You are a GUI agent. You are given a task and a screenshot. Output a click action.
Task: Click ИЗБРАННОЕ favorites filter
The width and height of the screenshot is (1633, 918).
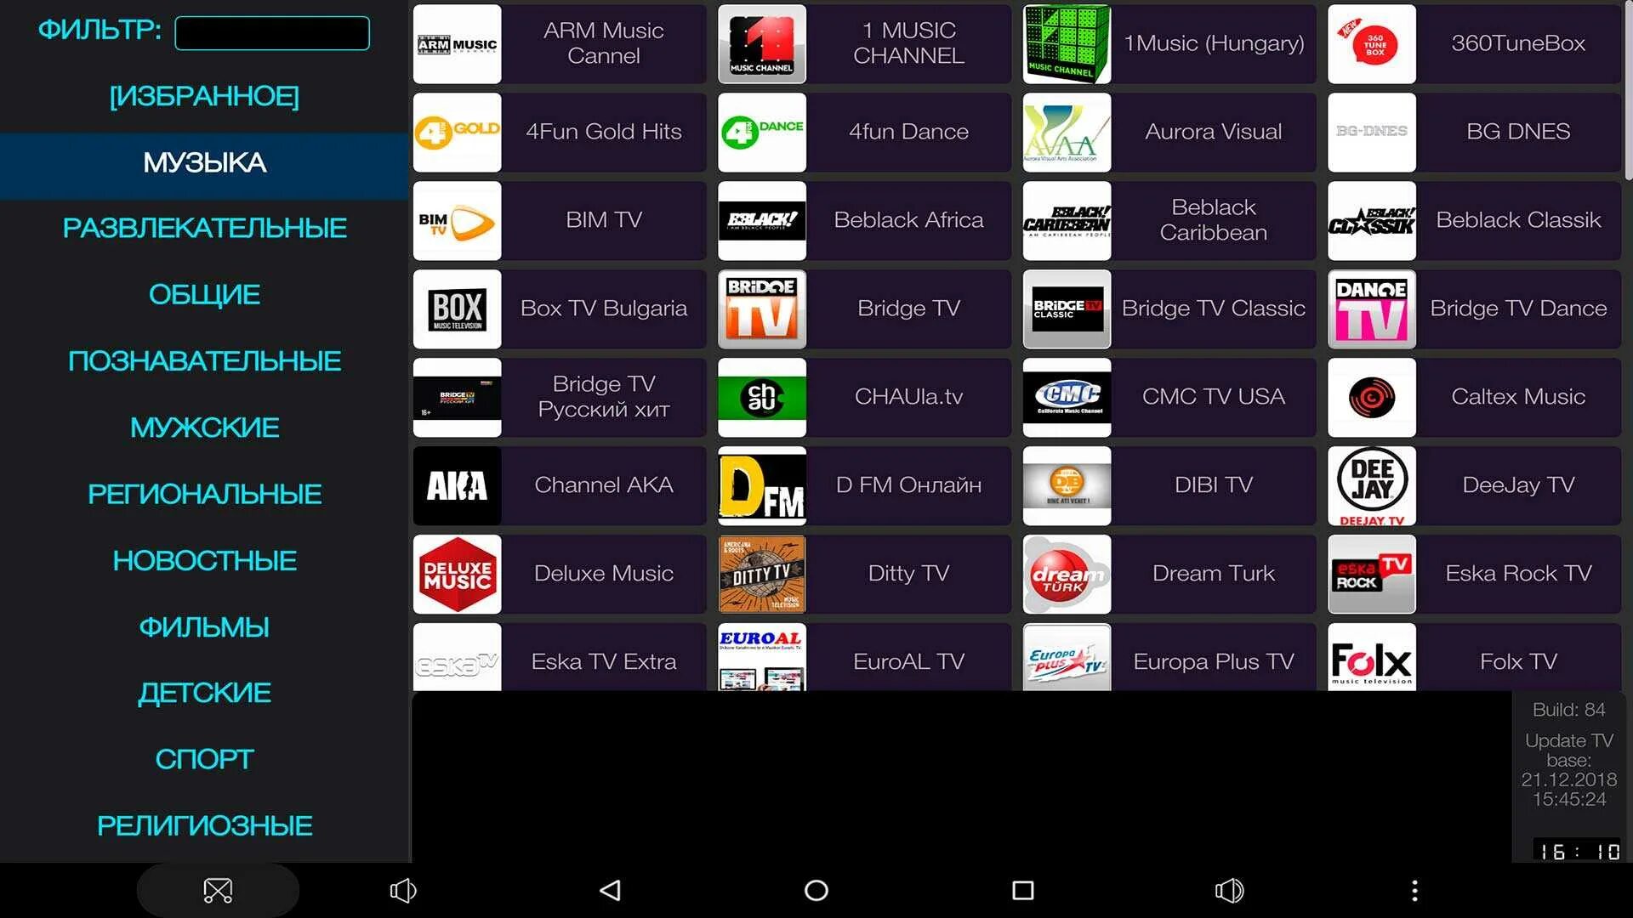tap(204, 94)
